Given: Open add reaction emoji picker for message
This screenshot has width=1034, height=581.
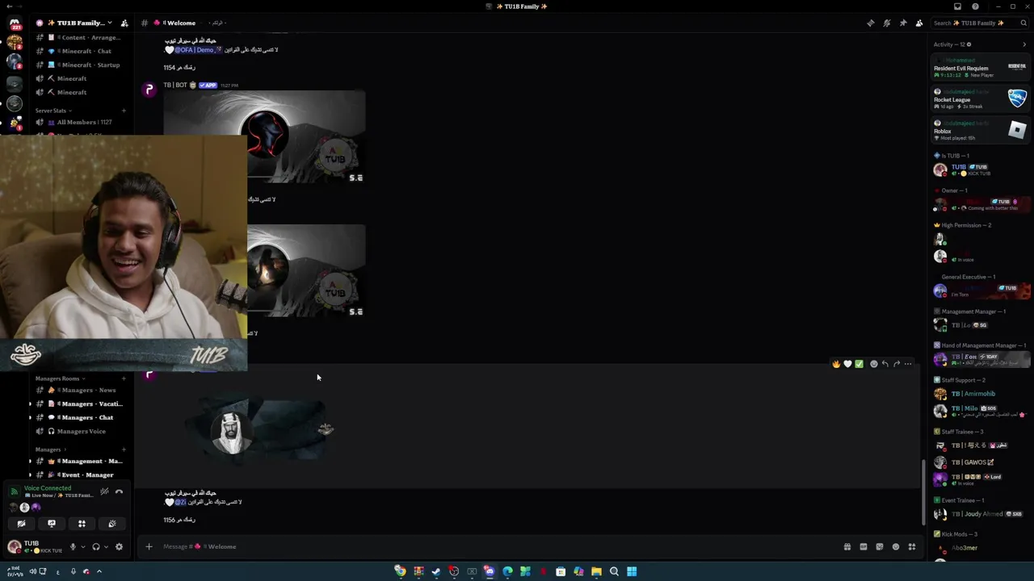Looking at the screenshot, I should (873, 364).
